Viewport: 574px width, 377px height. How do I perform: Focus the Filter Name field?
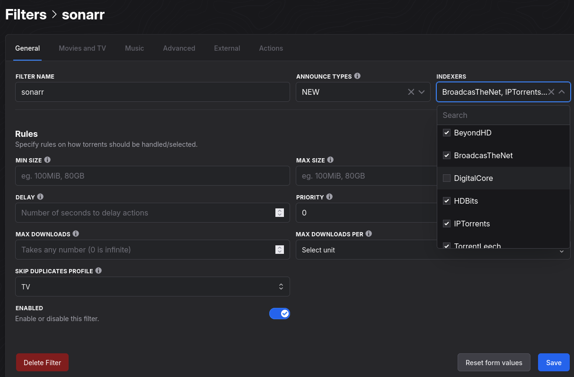click(x=152, y=92)
